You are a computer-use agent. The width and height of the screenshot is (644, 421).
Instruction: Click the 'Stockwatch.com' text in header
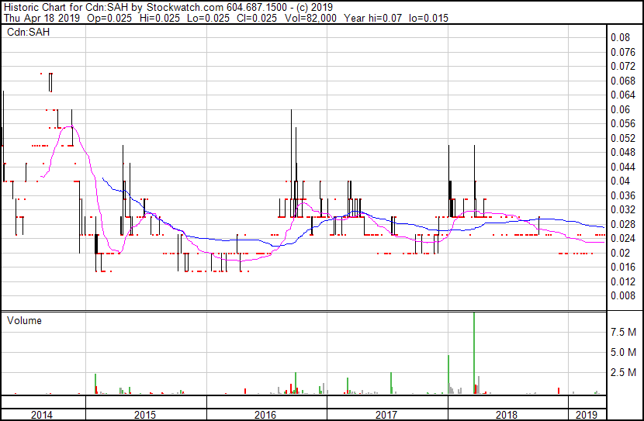tap(185, 8)
